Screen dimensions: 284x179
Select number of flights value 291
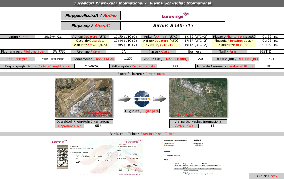(x=269, y=66)
